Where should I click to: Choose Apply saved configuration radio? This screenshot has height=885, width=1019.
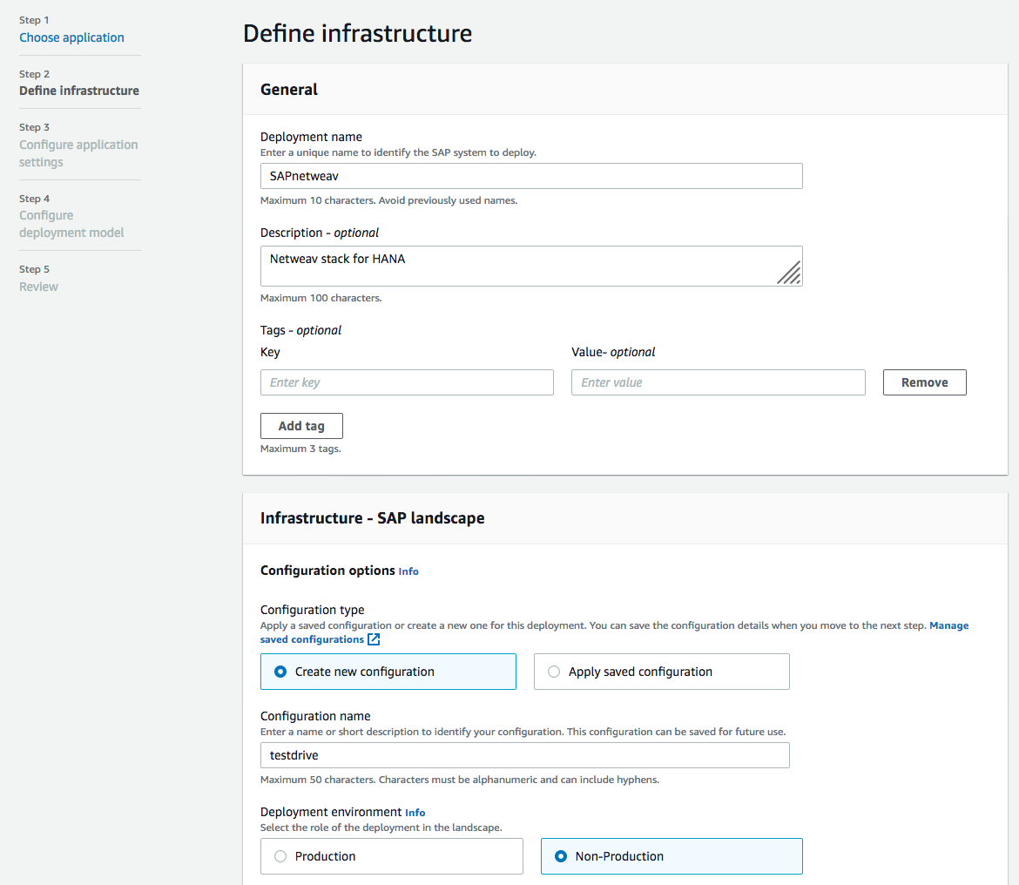pyautogui.click(x=554, y=672)
